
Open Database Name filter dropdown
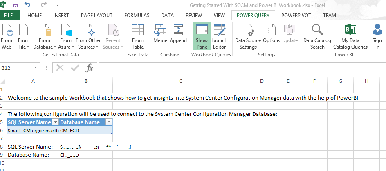(x=109, y=122)
